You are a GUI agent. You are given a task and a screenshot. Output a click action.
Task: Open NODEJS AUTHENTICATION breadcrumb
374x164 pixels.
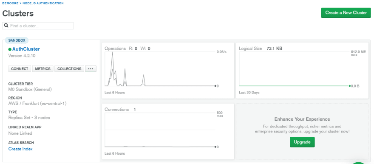tap(43, 3)
